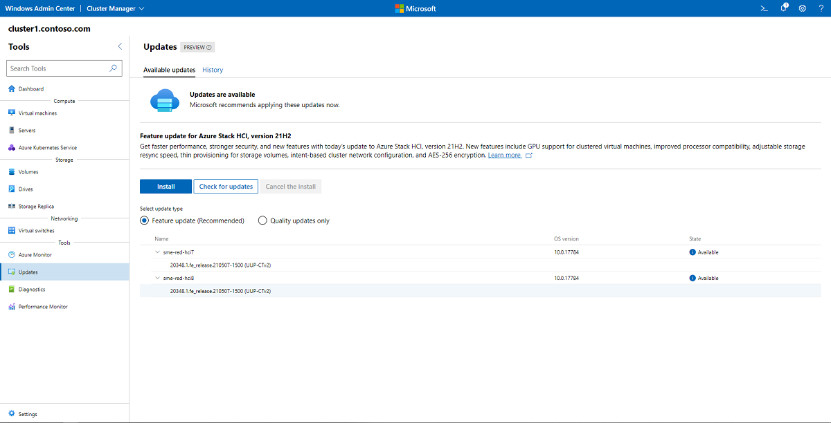Collapse the sme-red-hci8 update row
Screen dimensions: 831x423
pos(158,278)
